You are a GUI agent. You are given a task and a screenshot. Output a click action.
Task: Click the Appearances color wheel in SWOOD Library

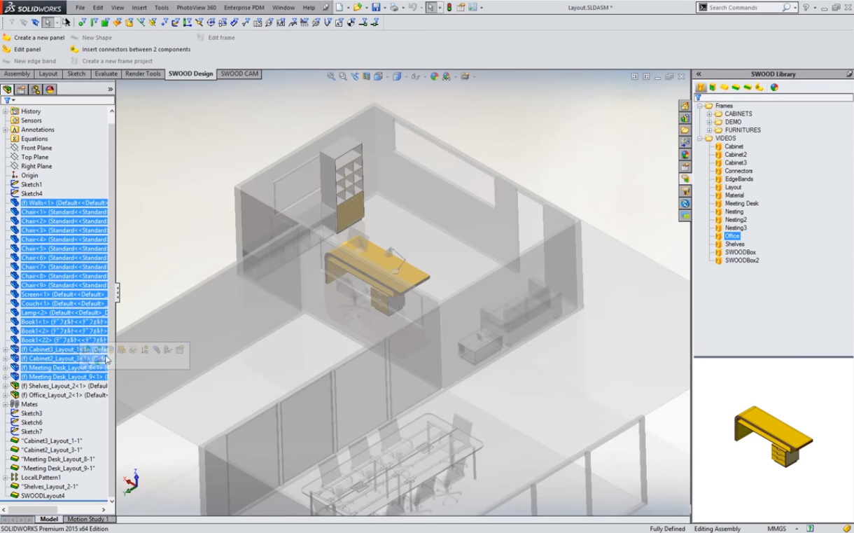pyautogui.click(x=774, y=88)
